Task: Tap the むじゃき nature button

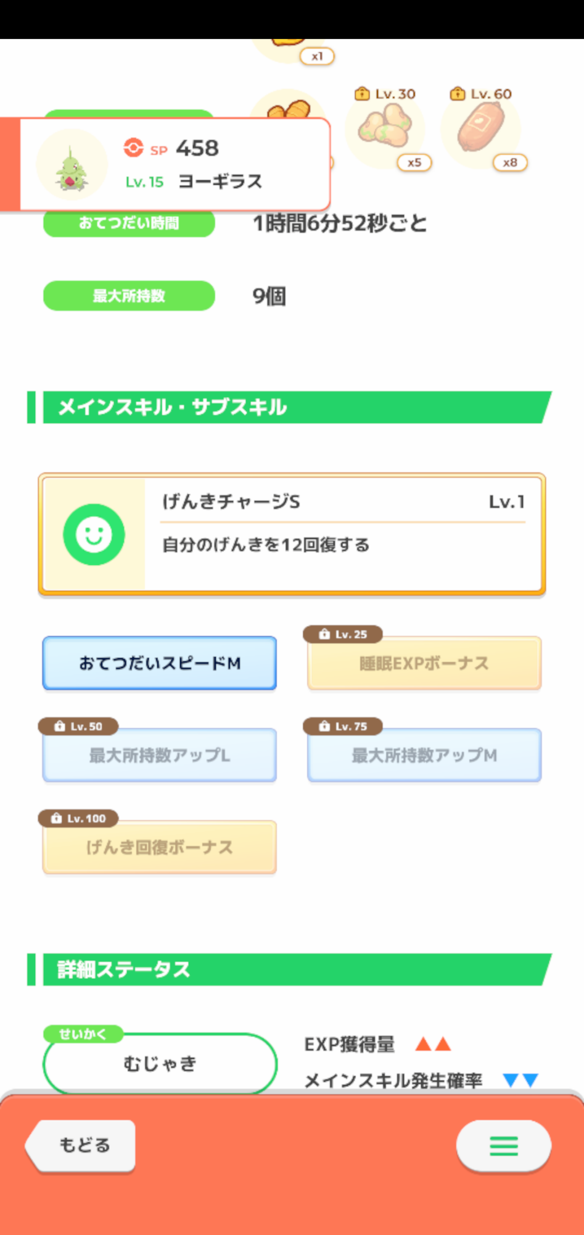Action: 160,1063
